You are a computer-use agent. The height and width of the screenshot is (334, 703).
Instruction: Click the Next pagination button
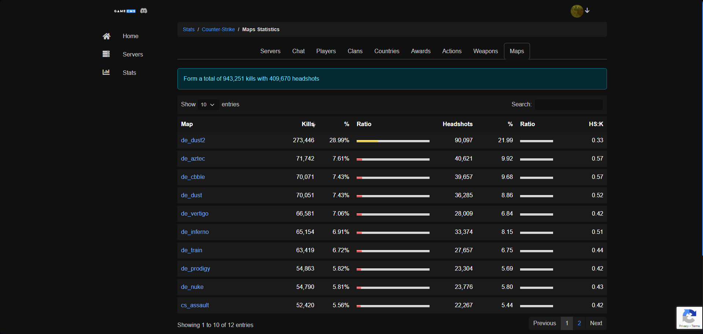596,323
